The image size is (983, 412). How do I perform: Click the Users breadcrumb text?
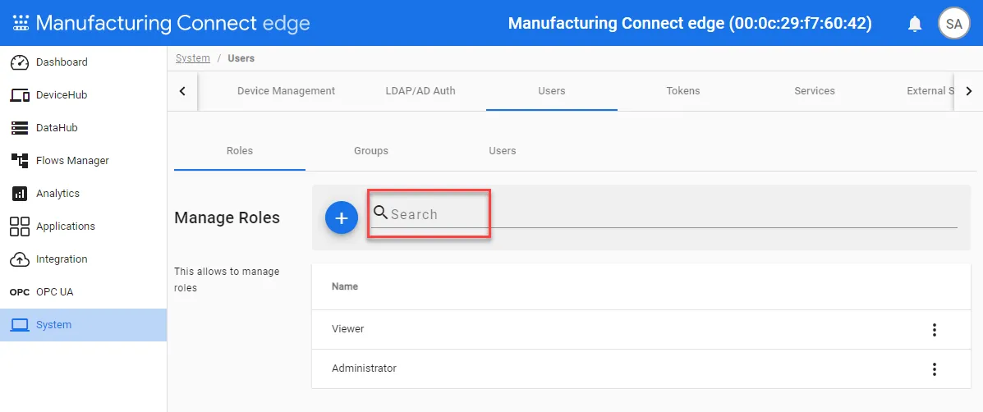pyautogui.click(x=241, y=58)
